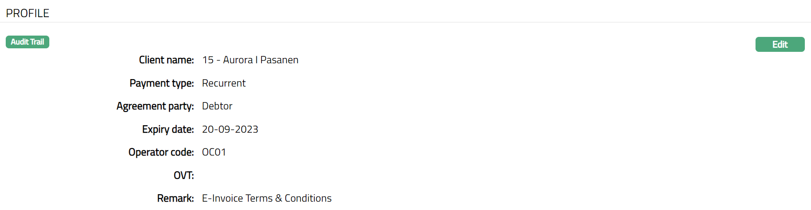811x210 pixels.
Task: Select the Operator code label
Action: (x=161, y=152)
